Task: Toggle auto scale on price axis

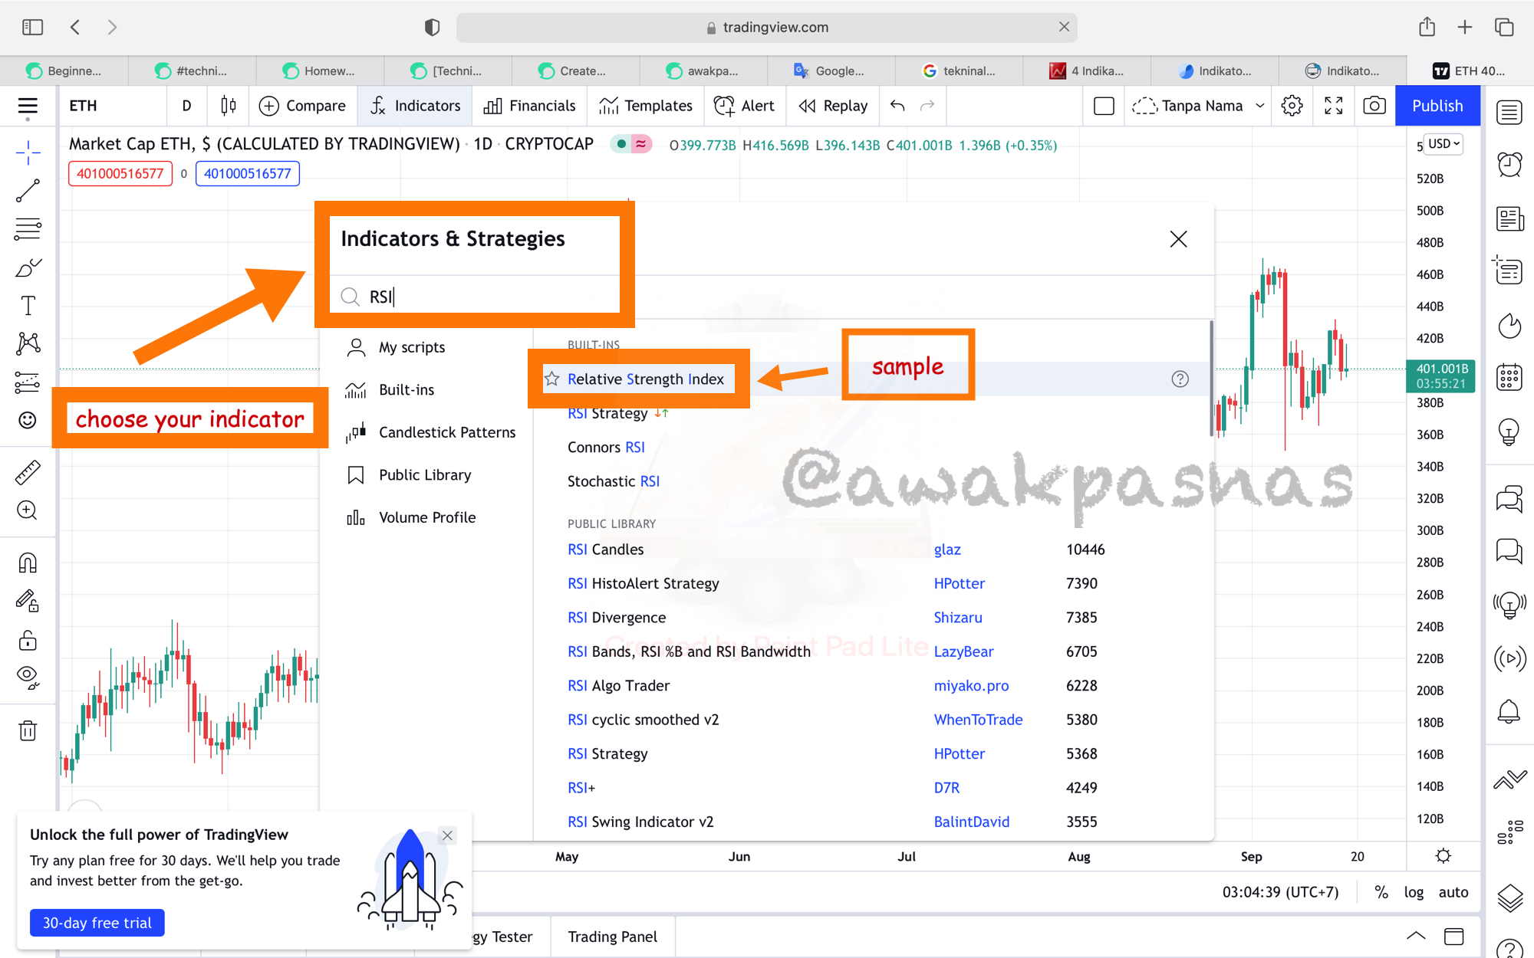Action: [1453, 892]
